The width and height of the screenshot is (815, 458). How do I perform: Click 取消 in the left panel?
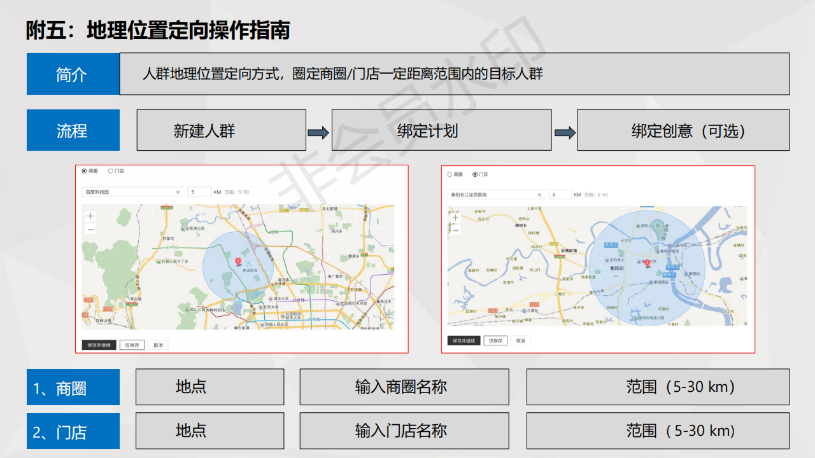(158, 345)
